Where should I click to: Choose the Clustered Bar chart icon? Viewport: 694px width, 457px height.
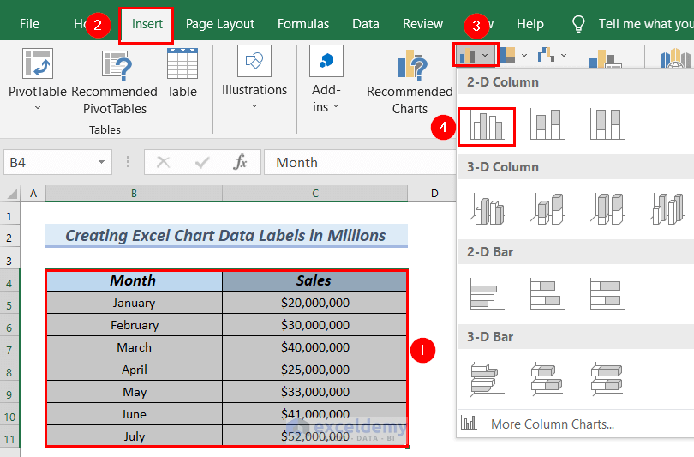(x=487, y=294)
